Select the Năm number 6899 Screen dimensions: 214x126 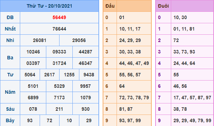pyautogui.click(x=33, y=98)
